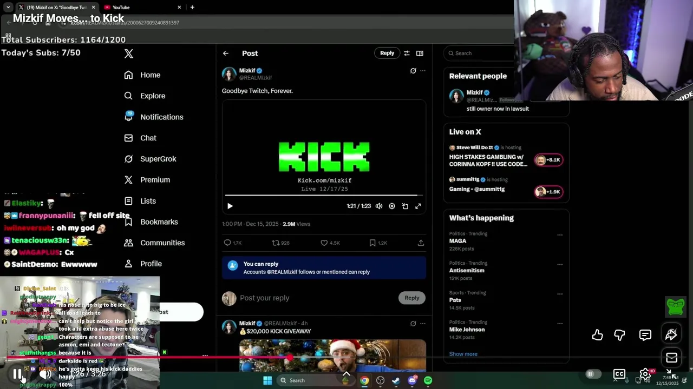
Task: Click Reply button in post header
Action: [387, 53]
